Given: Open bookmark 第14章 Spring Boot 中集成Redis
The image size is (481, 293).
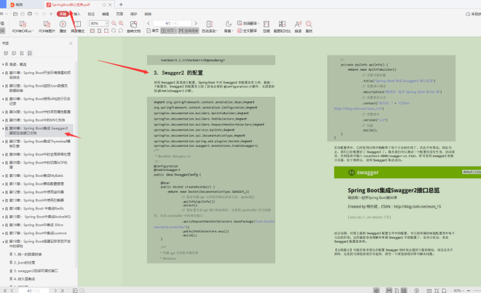Looking at the screenshot, I should tap(36, 208).
